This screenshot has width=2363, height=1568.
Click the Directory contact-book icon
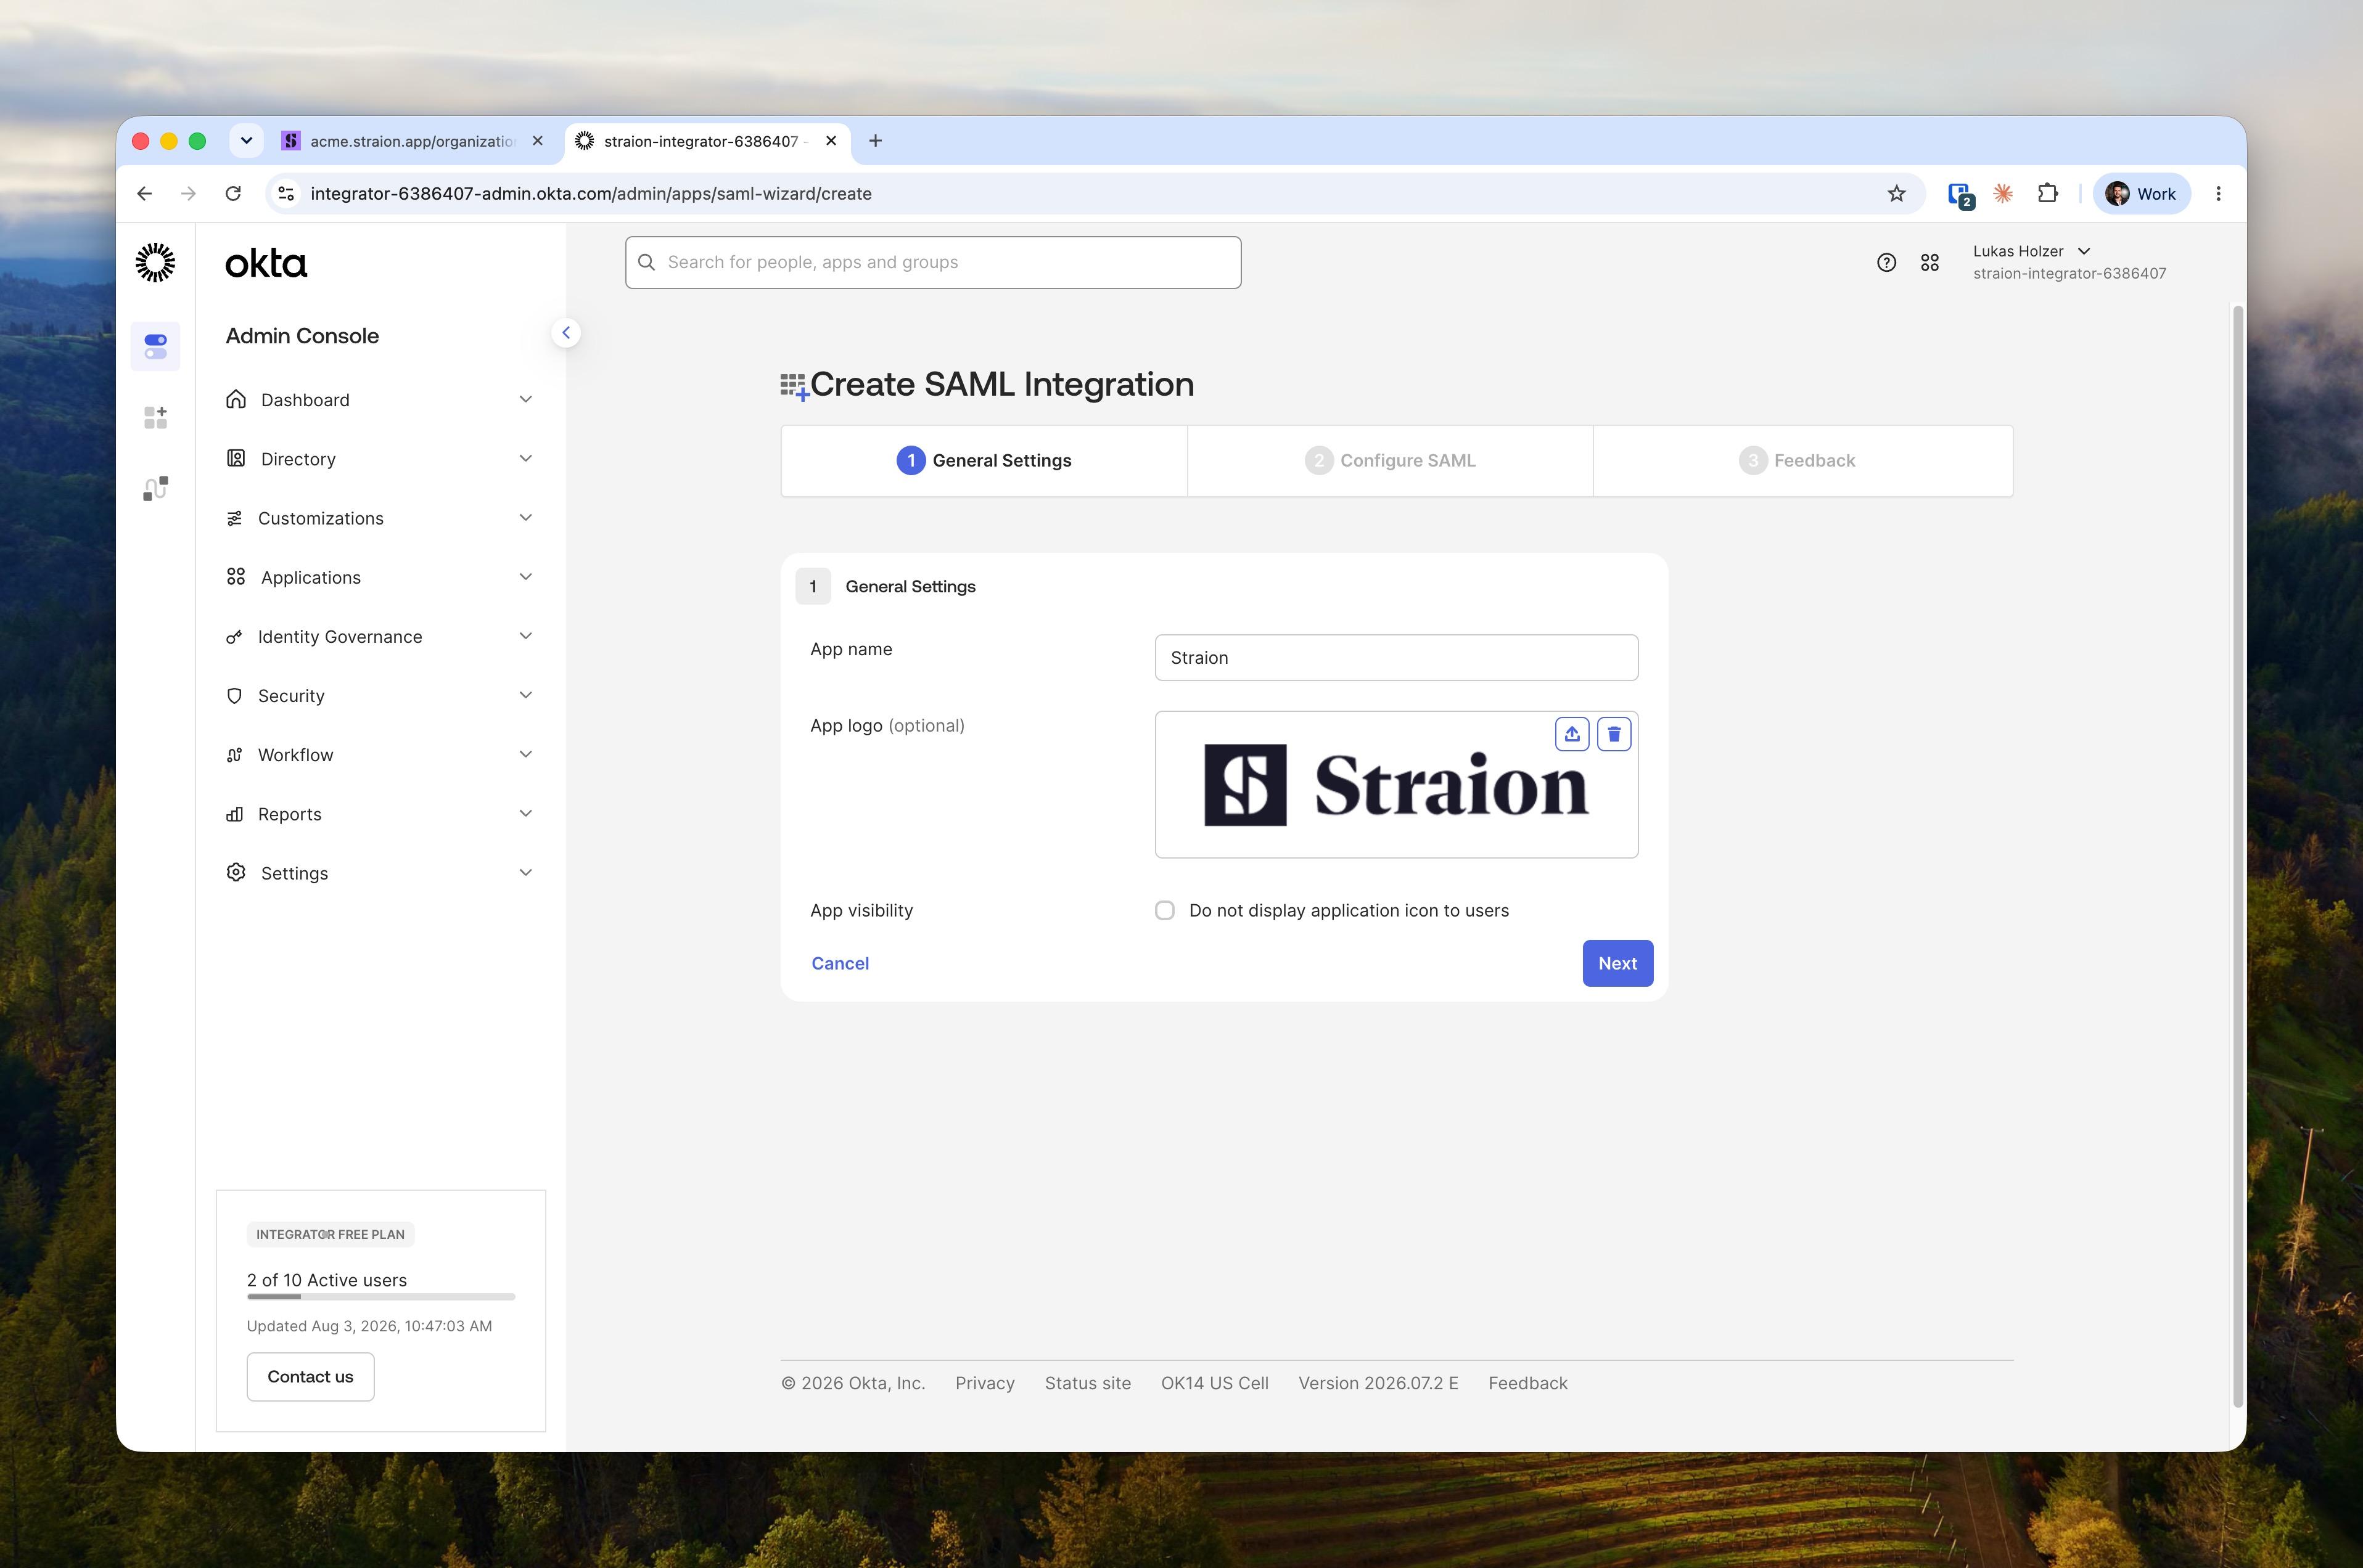point(236,458)
